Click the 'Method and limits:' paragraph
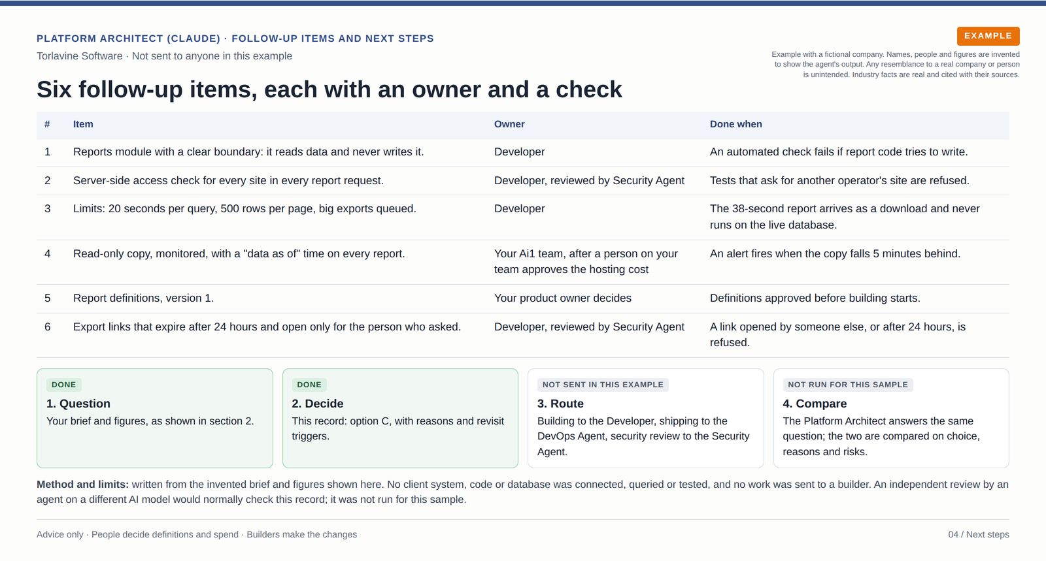The width and height of the screenshot is (1046, 561). [x=522, y=492]
